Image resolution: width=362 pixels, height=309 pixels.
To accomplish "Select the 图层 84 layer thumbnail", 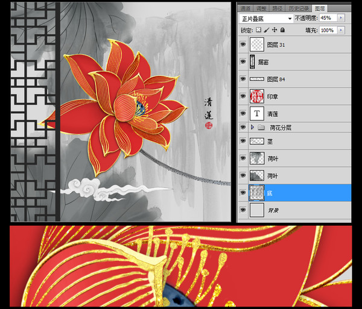I will [x=257, y=79].
